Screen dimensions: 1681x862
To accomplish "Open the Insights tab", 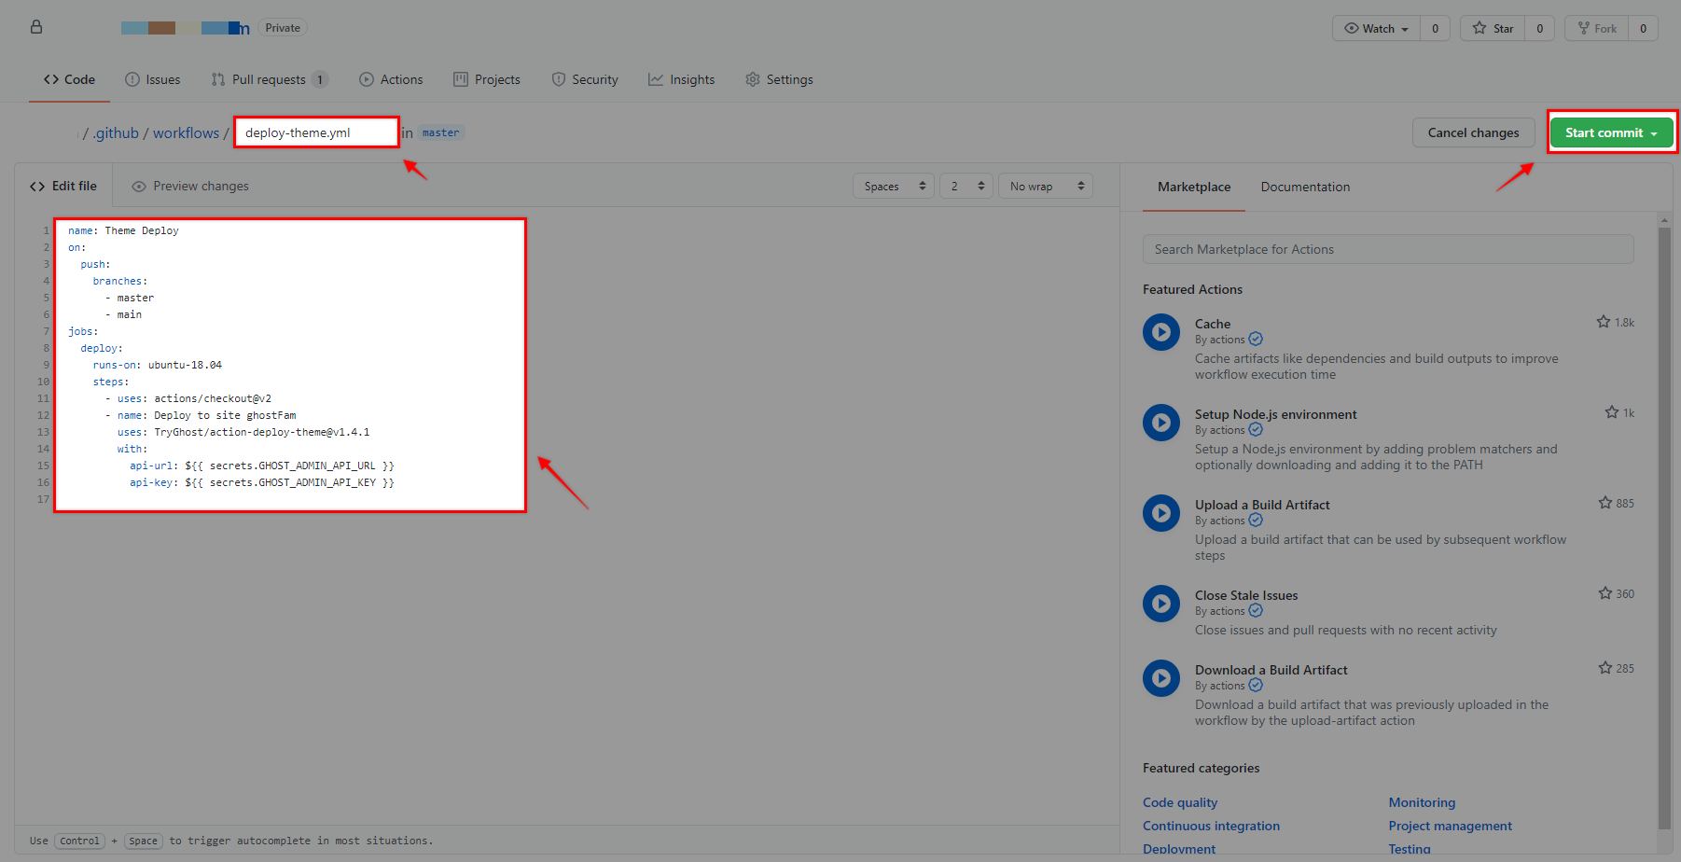I will pyautogui.click(x=682, y=79).
